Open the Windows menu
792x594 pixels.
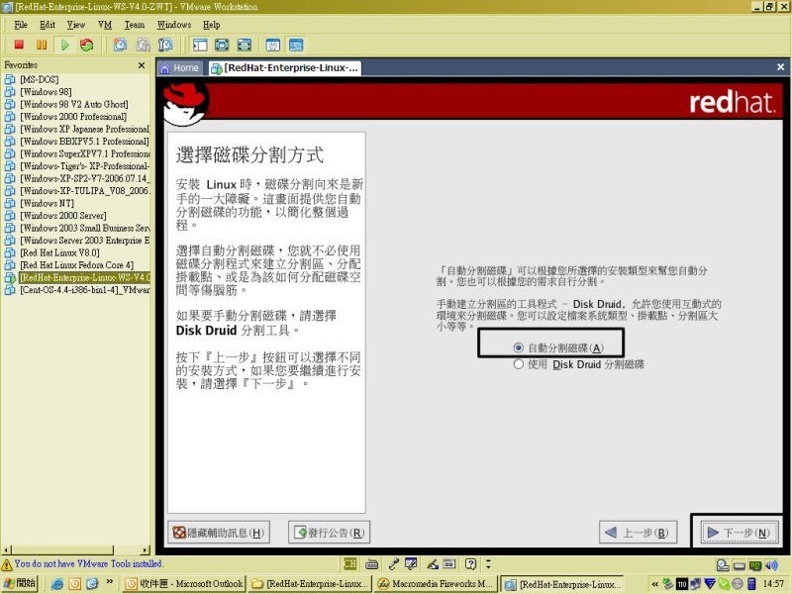(x=174, y=25)
